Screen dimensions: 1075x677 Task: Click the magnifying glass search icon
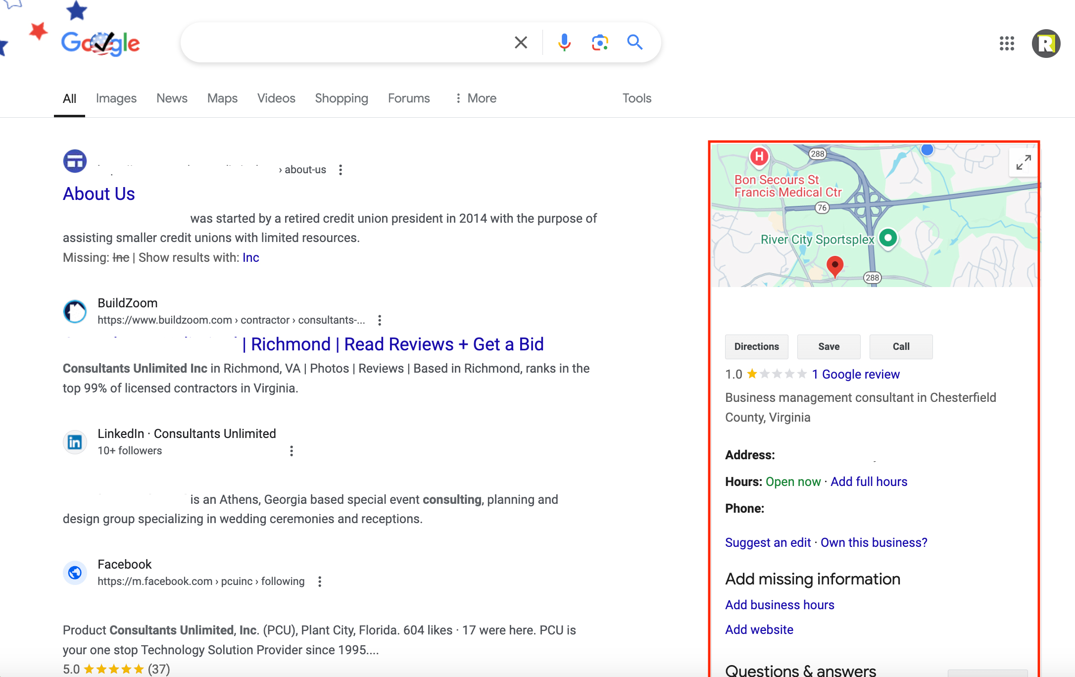click(x=635, y=43)
